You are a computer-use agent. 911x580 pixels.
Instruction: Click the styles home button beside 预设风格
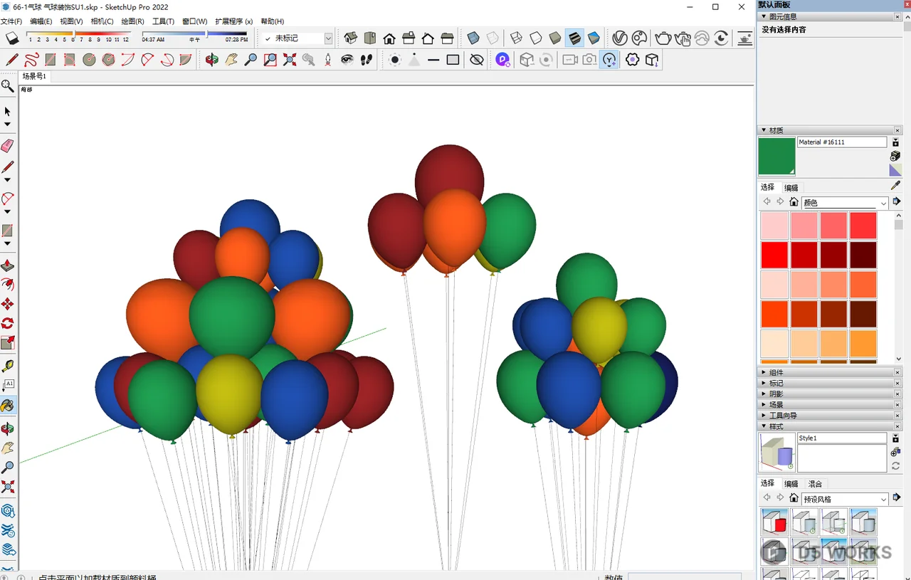coord(794,498)
